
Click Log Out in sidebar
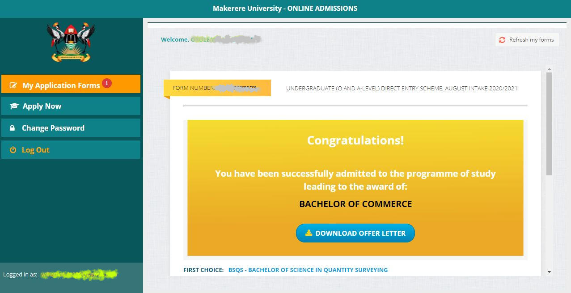click(71, 150)
